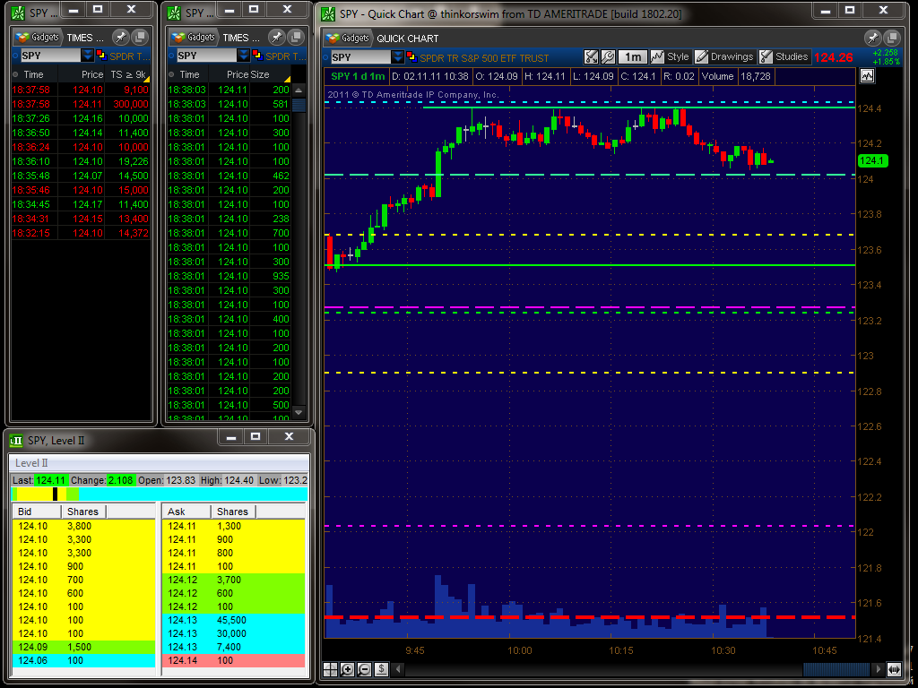
Task: Zoom out with magnifier minus icon
Action: coord(364,668)
